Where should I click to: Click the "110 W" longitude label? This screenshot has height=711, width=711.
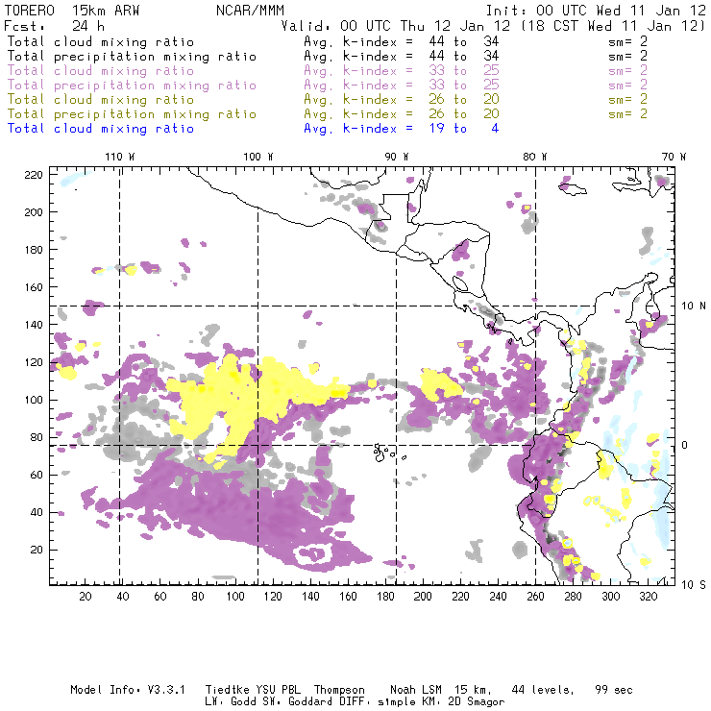click(120, 157)
